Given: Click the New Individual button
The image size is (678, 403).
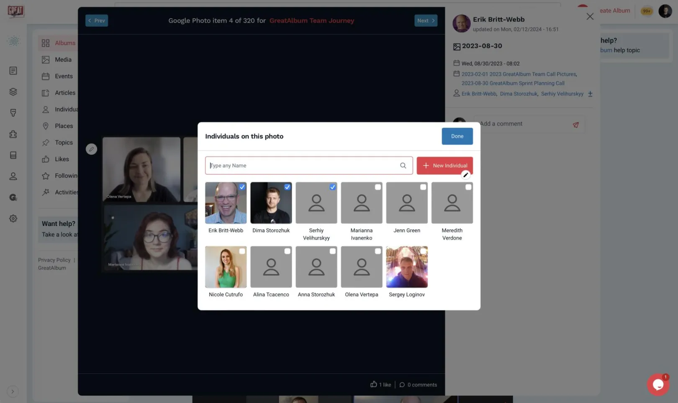Looking at the screenshot, I should point(444,166).
